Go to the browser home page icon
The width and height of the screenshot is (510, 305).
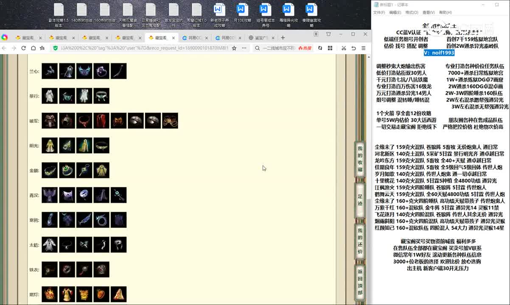pyautogui.click(x=33, y=48)
